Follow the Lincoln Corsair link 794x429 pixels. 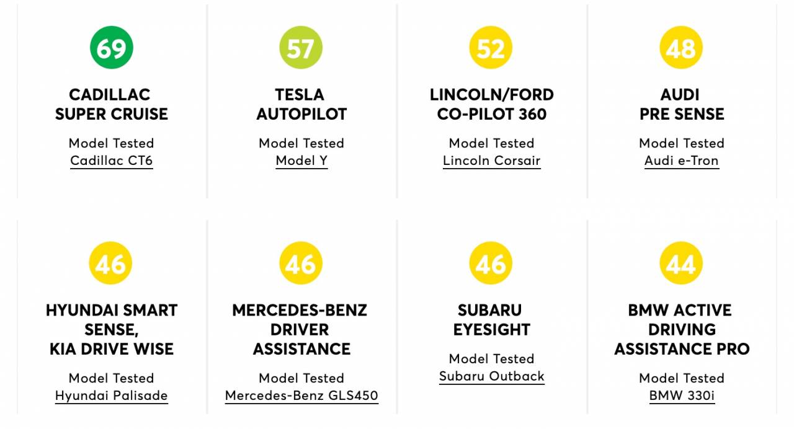point(491,161)
